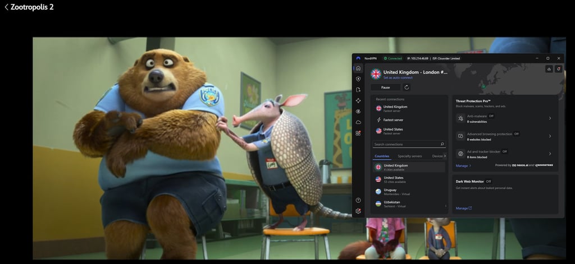Click the Connected status indicator
The width and height of the screenshot is (575, 264).
coord(393,58)
